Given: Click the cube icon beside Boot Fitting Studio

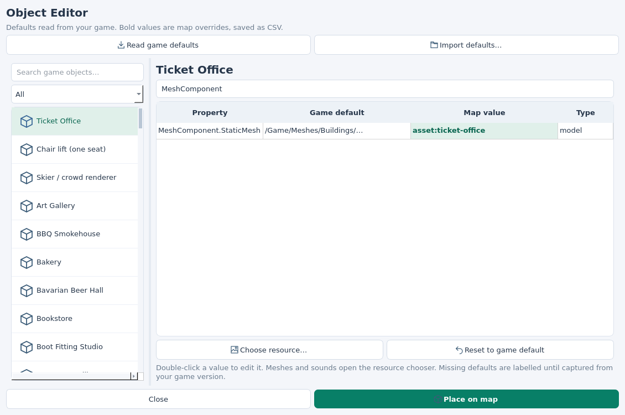Looking at the screenshot, I should click(x=27, y=347).
